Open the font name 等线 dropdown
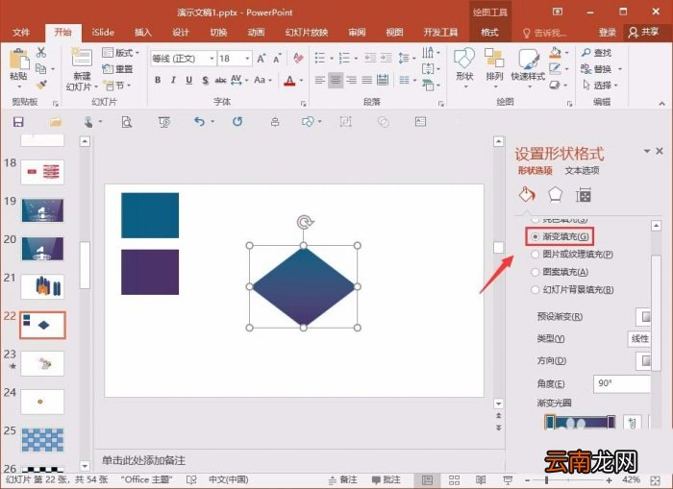The height and width of the screenshot is (489, 673). click(x=212, y=59)
